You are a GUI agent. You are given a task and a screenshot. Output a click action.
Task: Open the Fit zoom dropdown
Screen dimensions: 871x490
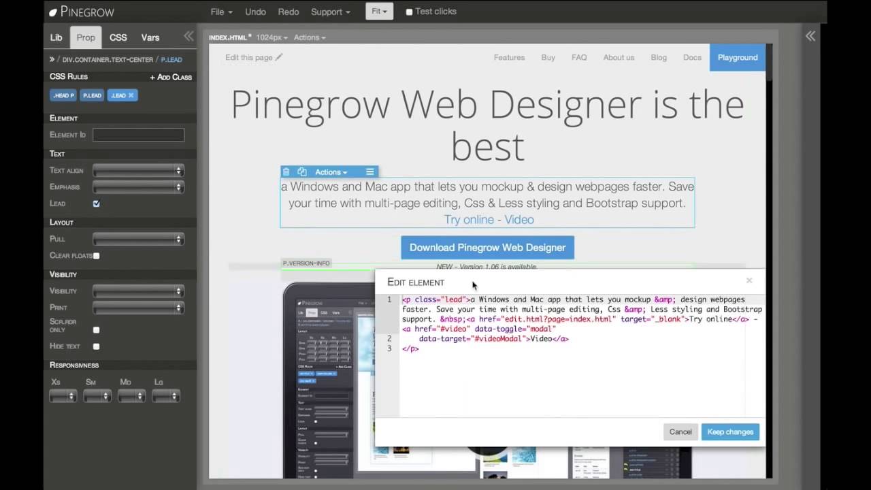tap(379, 12)
